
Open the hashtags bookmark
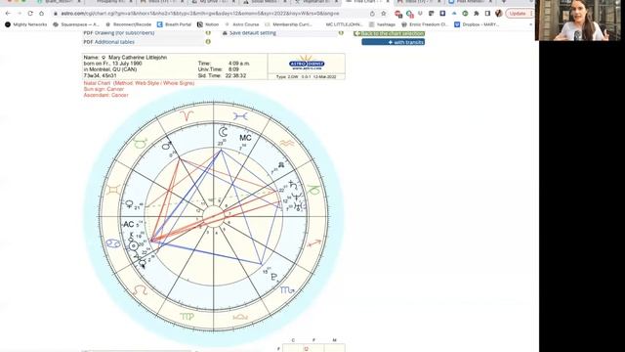[x=382, y=24]
